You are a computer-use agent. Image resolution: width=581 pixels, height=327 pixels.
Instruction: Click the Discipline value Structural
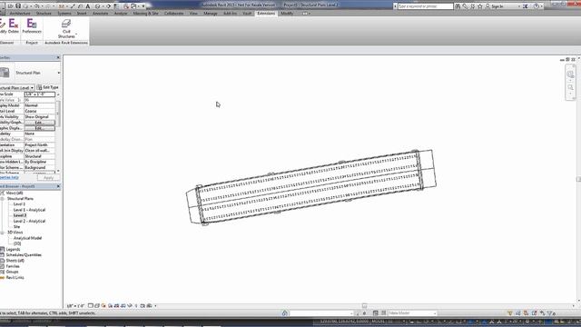(x=40, y=156)
